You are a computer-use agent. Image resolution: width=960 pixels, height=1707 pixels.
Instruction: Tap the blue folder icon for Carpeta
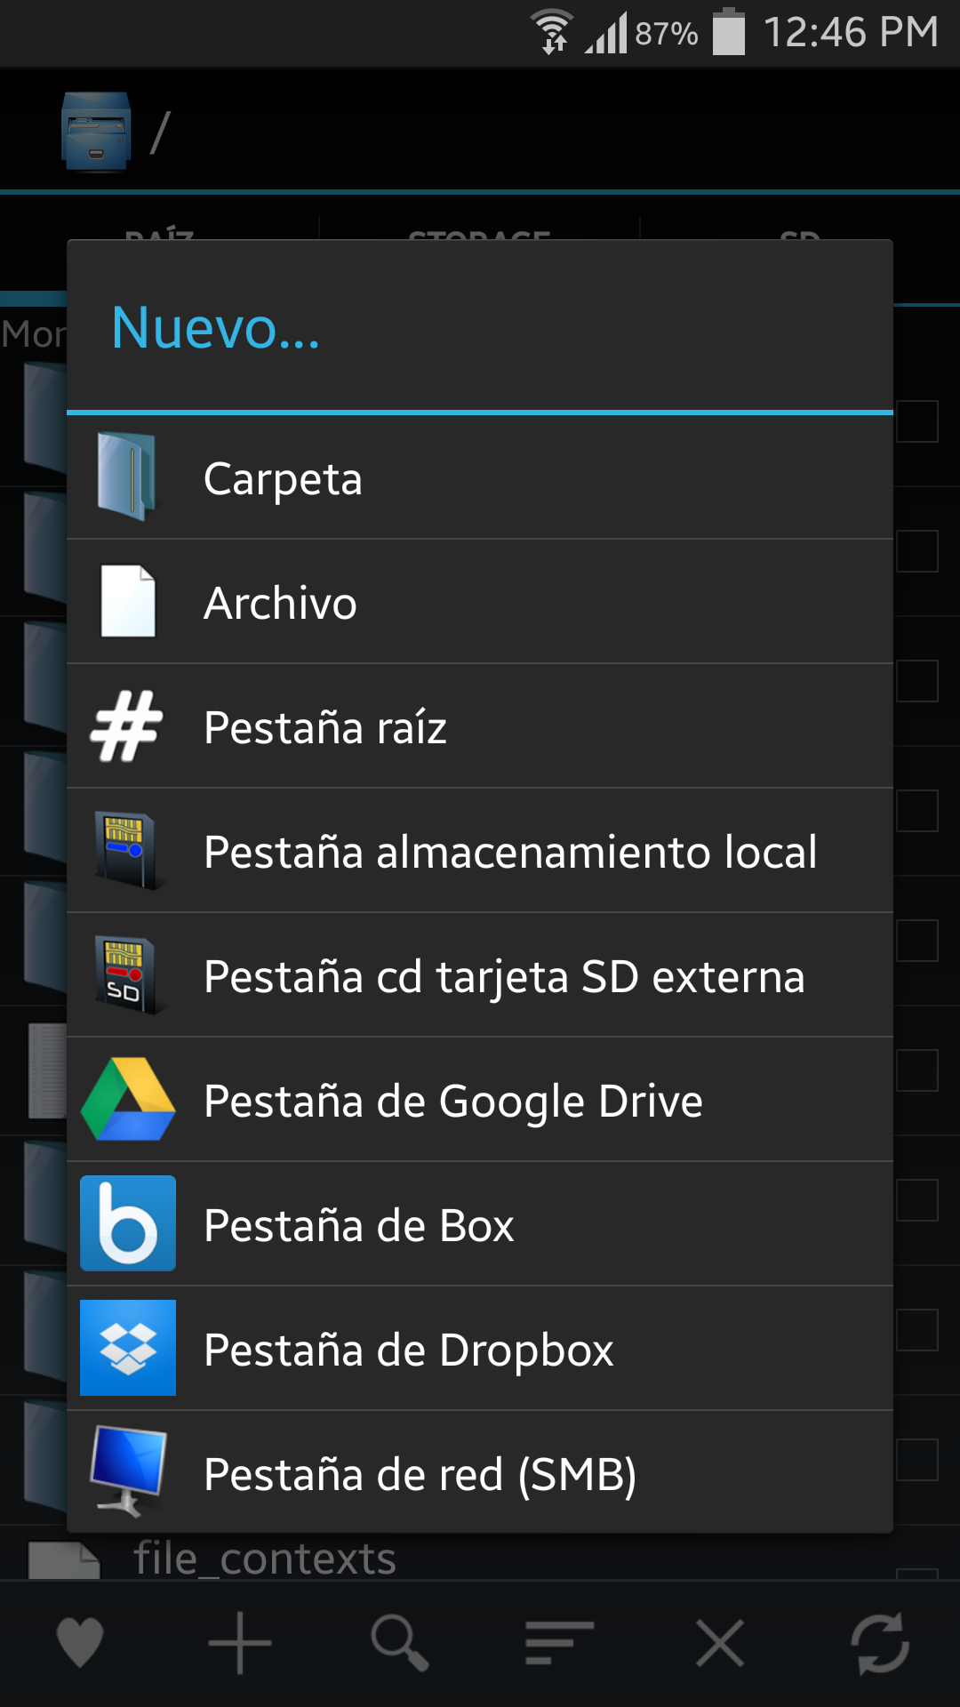(x=127, y=477)
